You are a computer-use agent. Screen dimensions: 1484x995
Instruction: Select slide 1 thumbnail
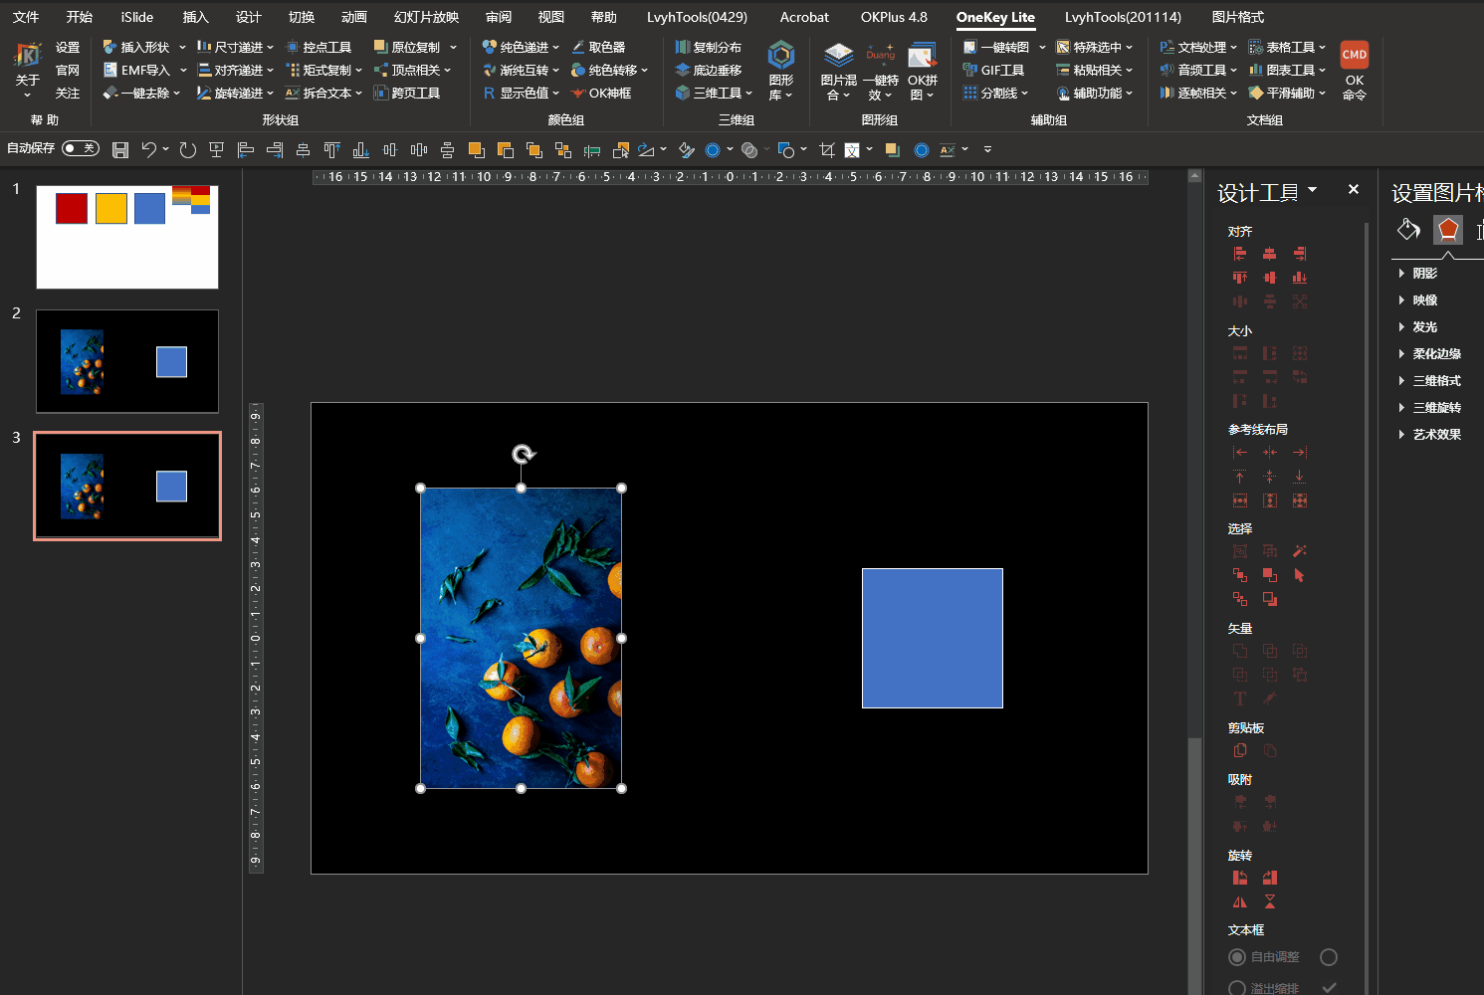point(127,237)
